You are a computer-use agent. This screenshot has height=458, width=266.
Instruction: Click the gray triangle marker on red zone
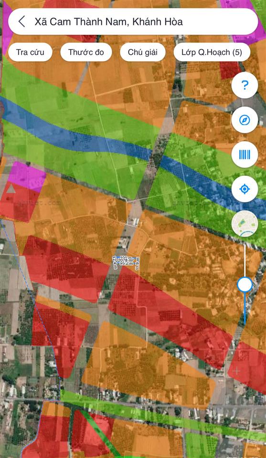tap(11, 189)
